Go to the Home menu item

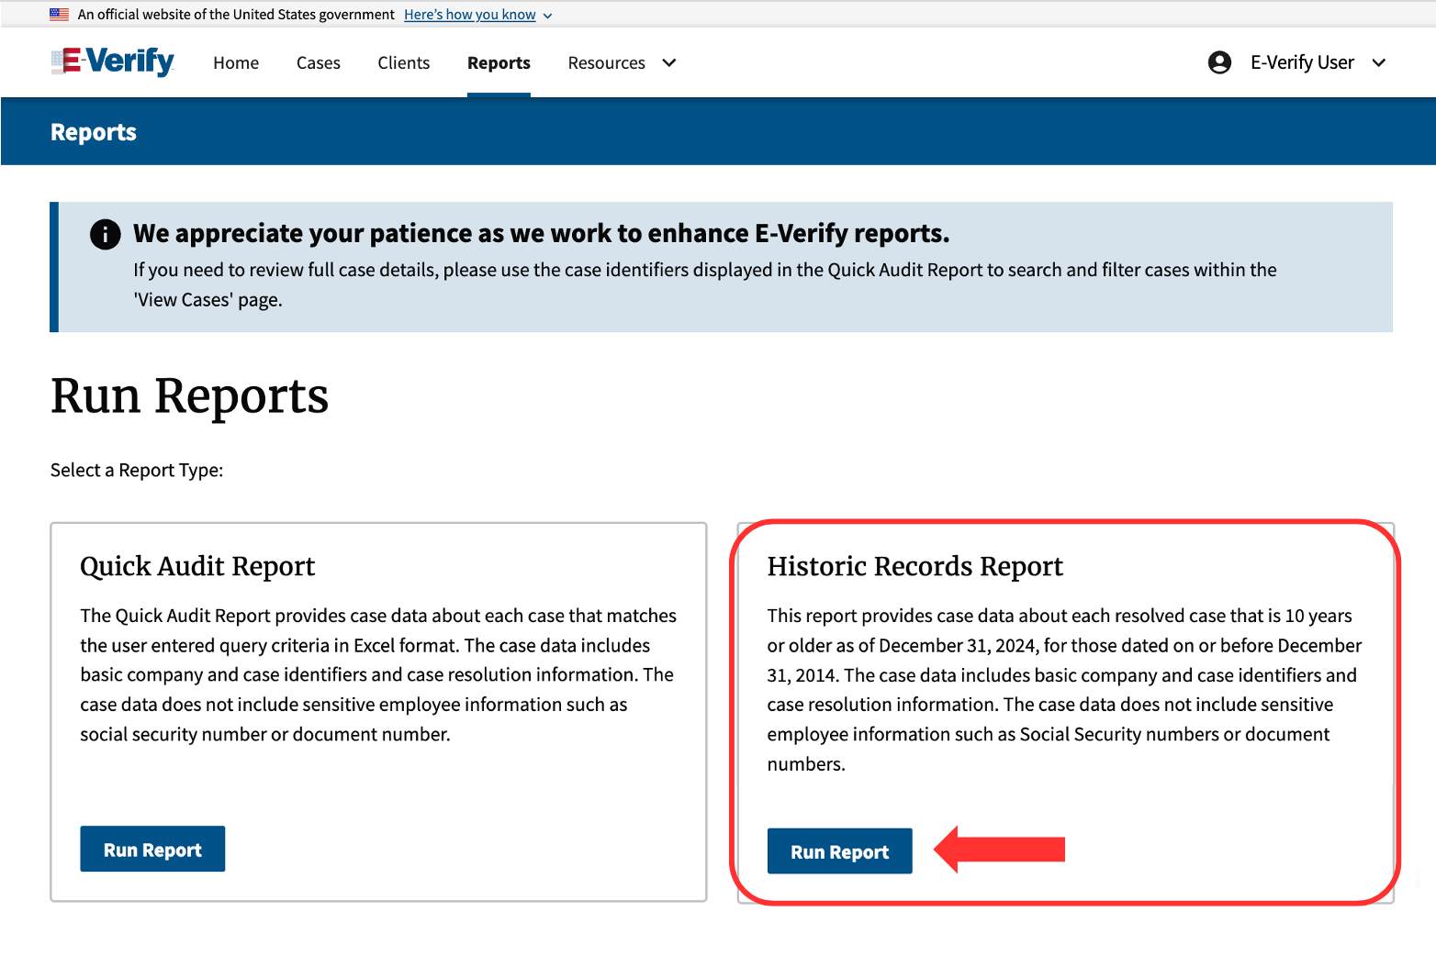(x=236, y=62)
